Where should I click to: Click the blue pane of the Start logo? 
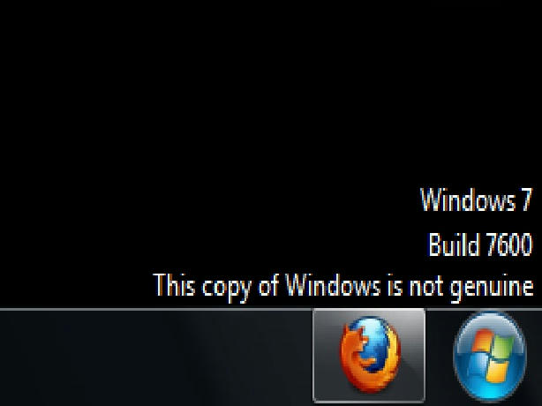pos(478,365)
